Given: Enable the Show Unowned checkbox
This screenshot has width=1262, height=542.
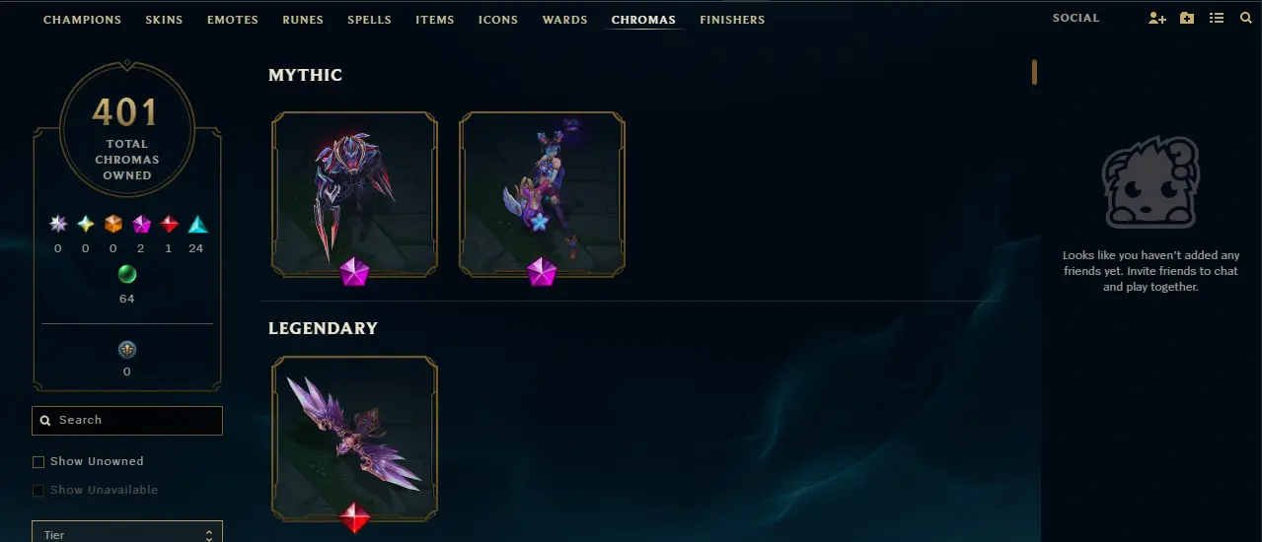Looking at the screenshot, I should 38,461.
